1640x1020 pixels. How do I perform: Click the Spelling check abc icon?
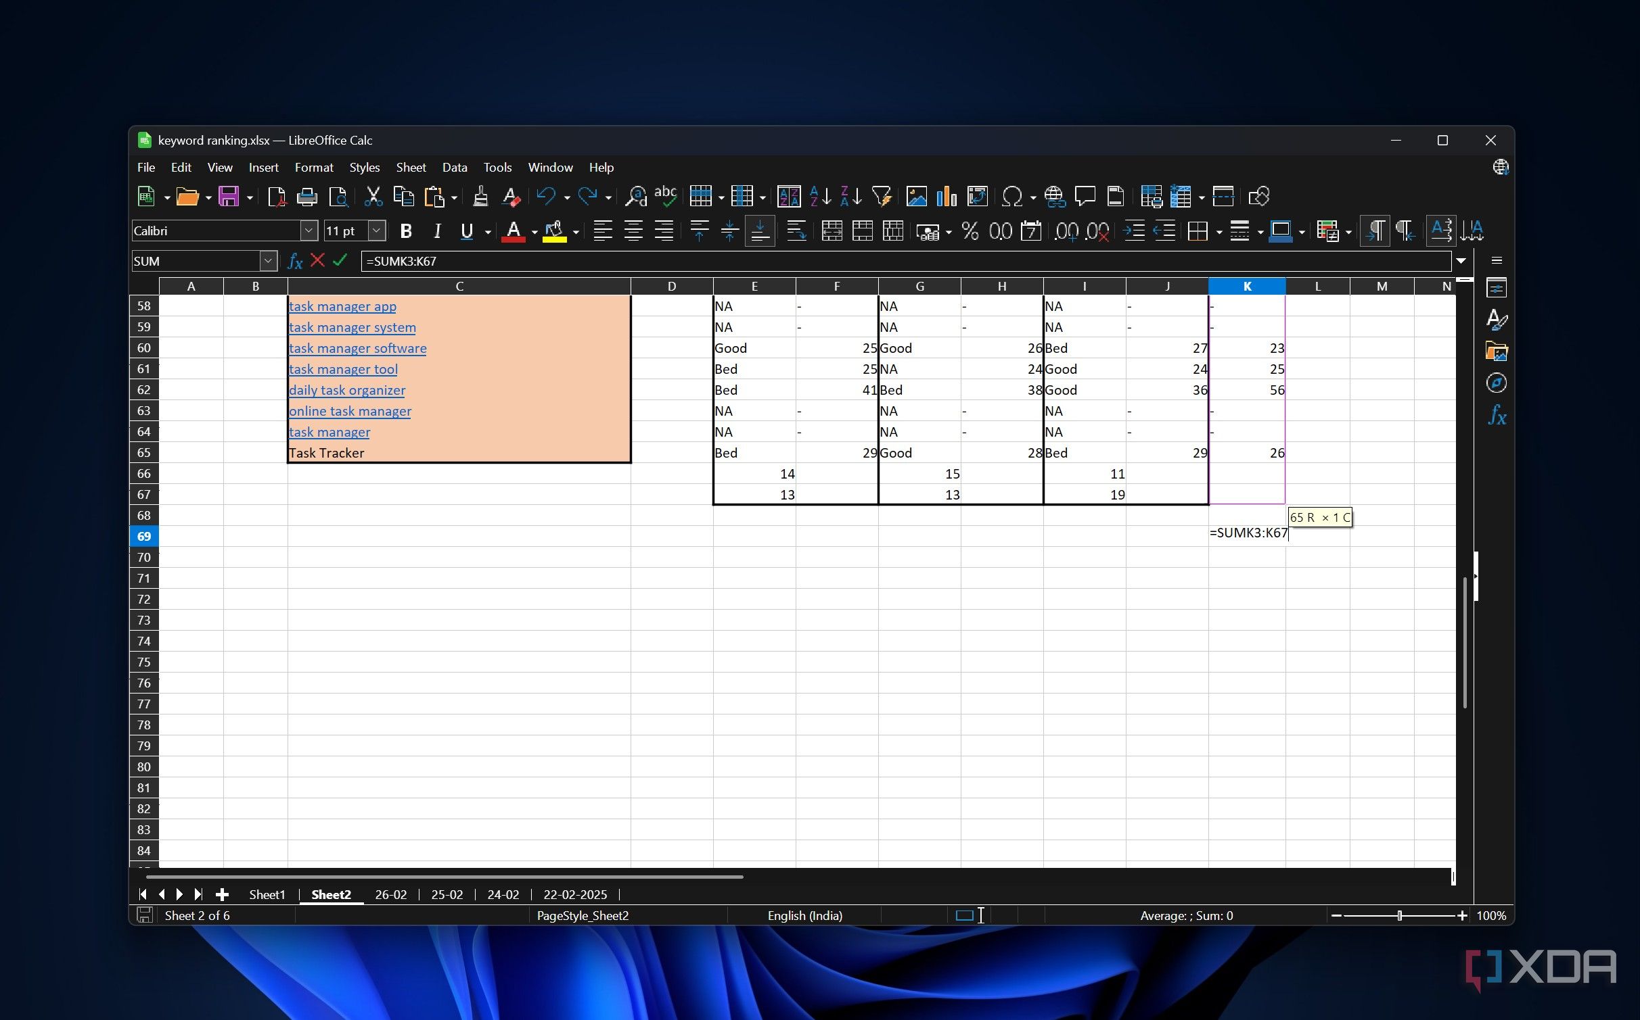coord(666,197)
